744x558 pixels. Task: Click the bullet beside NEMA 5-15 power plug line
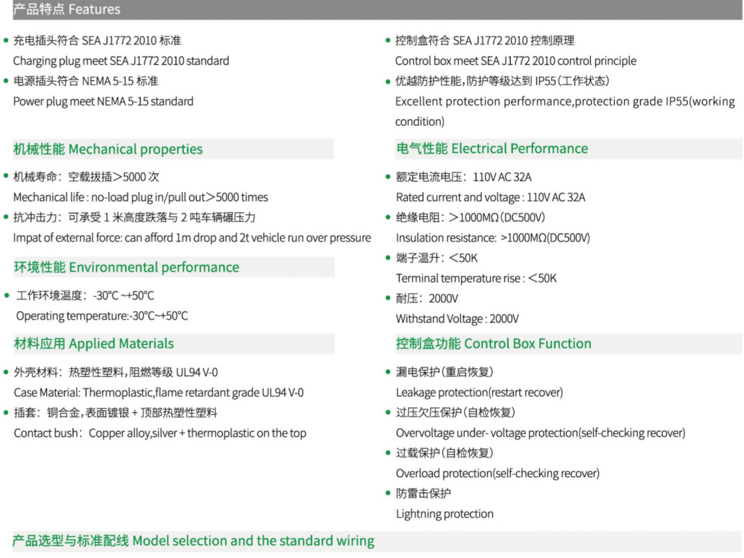pyautogui.click(x=6, y=81)
